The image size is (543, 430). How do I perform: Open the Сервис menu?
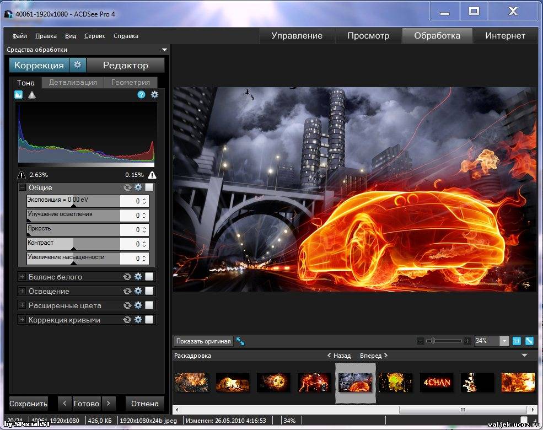tap(95, 36)
